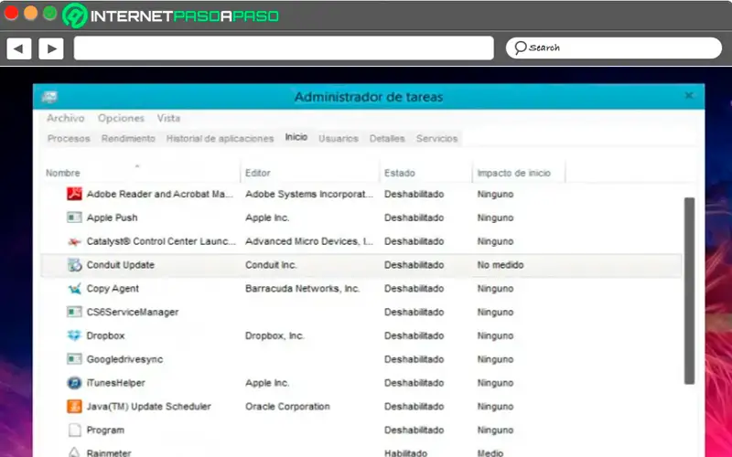The image size is (732, 457).
Task: Click Adobe Systems Incorporat... editor cell
Action: [x=309, y=194]
